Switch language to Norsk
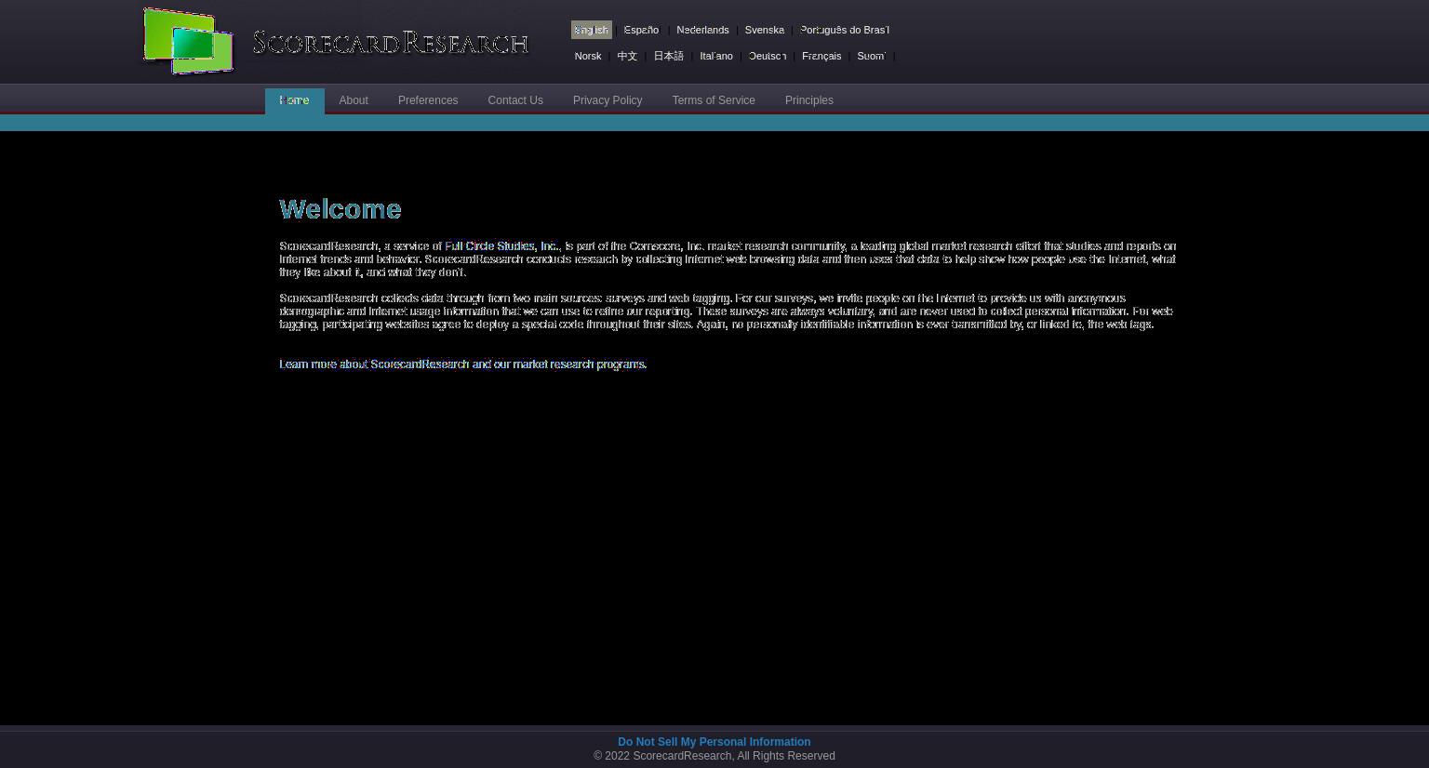1429x768 pixels. point(588,56)
